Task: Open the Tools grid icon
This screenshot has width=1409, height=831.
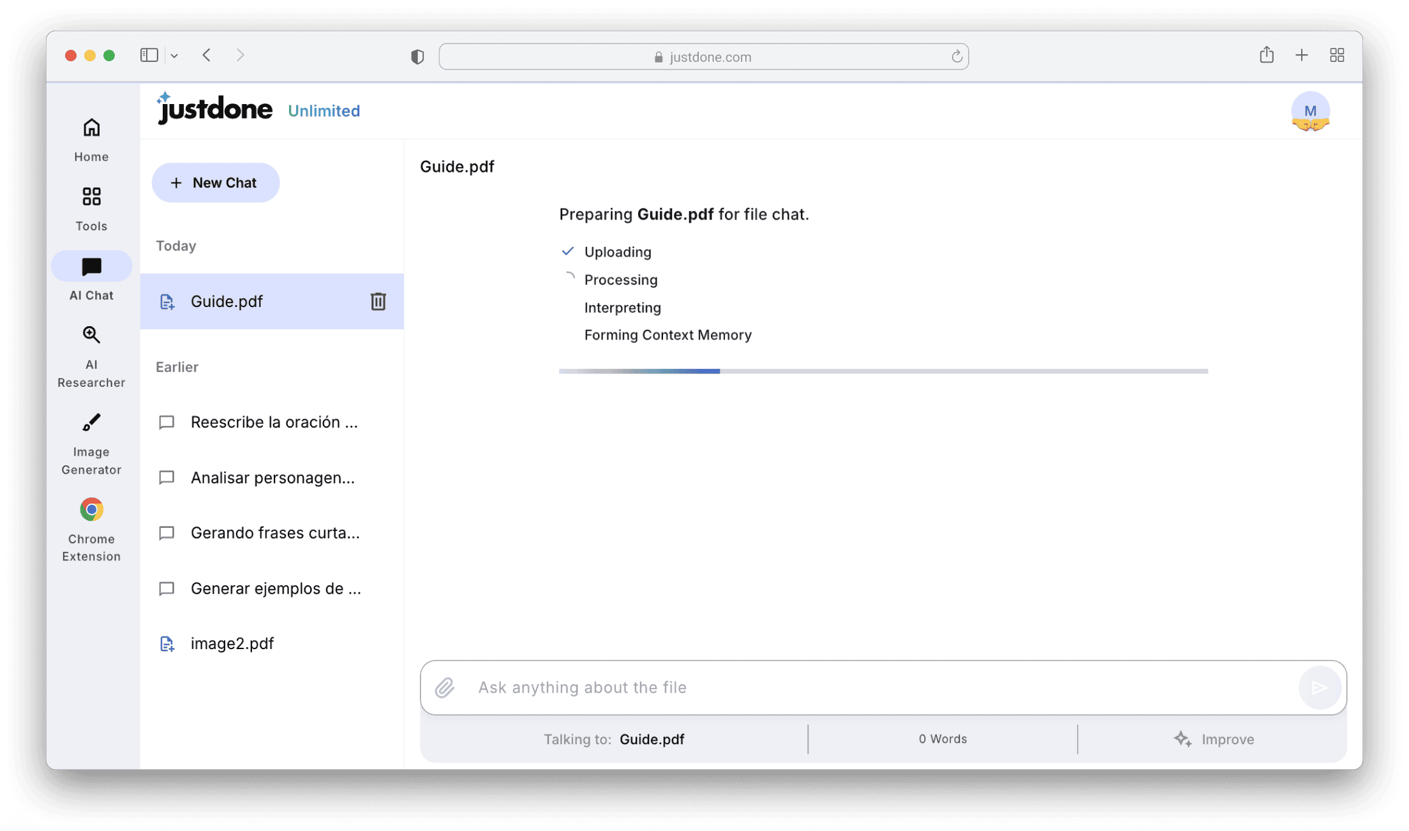Action: pyautogui.click(x=91, y=209)
